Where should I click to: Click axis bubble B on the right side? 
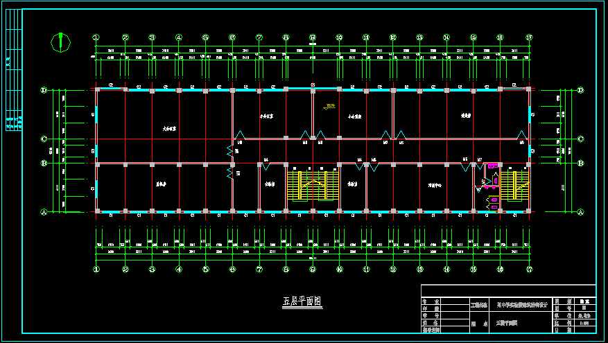pyautogui.click(x=581, y=164)
